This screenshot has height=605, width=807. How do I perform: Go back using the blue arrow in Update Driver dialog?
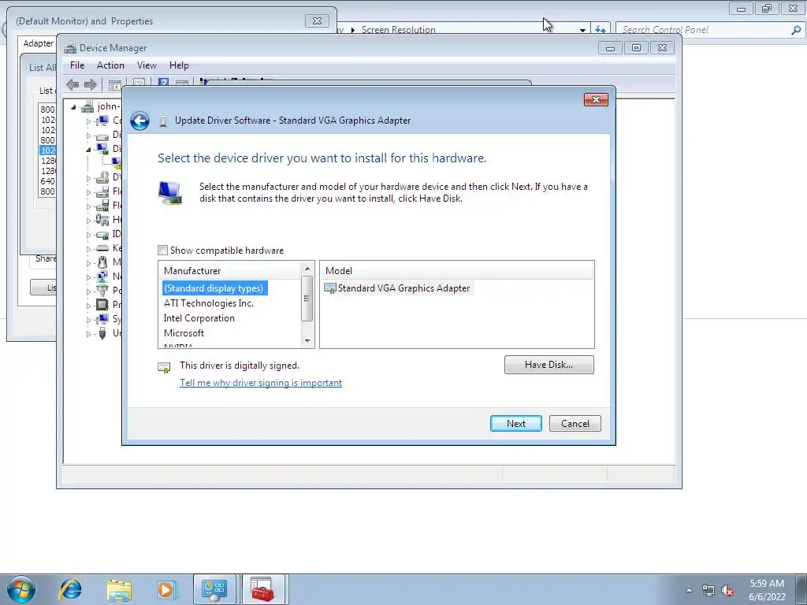(139, 121)
